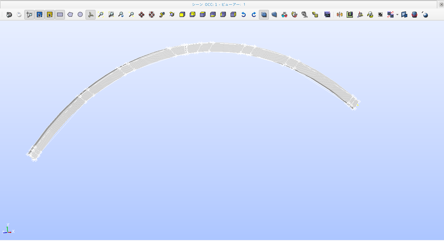Rotate view counterclockwise
The image size is (444, 241).
click(243, 15)
